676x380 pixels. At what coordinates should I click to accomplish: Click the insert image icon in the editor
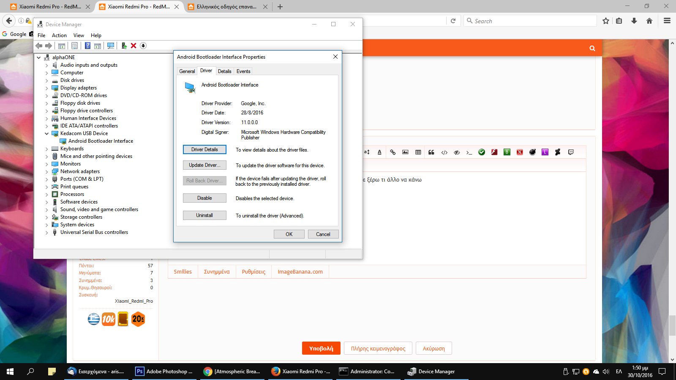click(x=405, y=152)
